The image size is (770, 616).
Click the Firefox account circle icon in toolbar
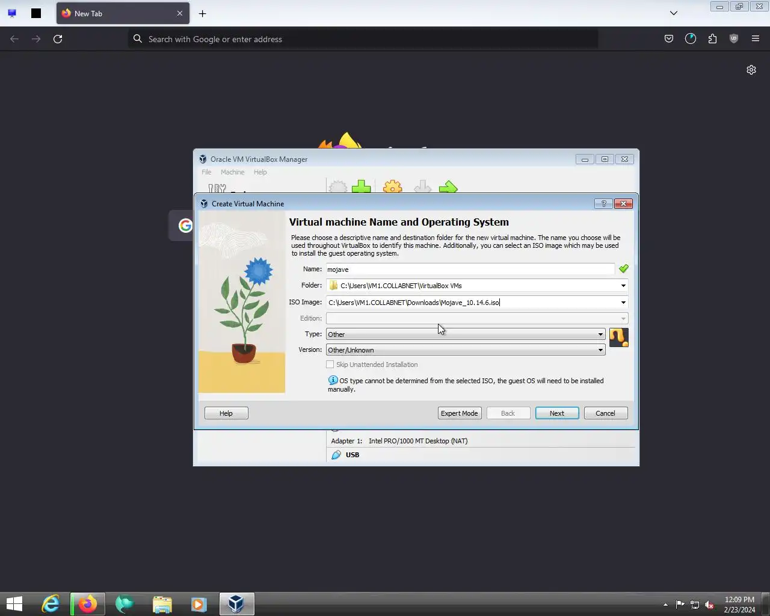[691, 38]
